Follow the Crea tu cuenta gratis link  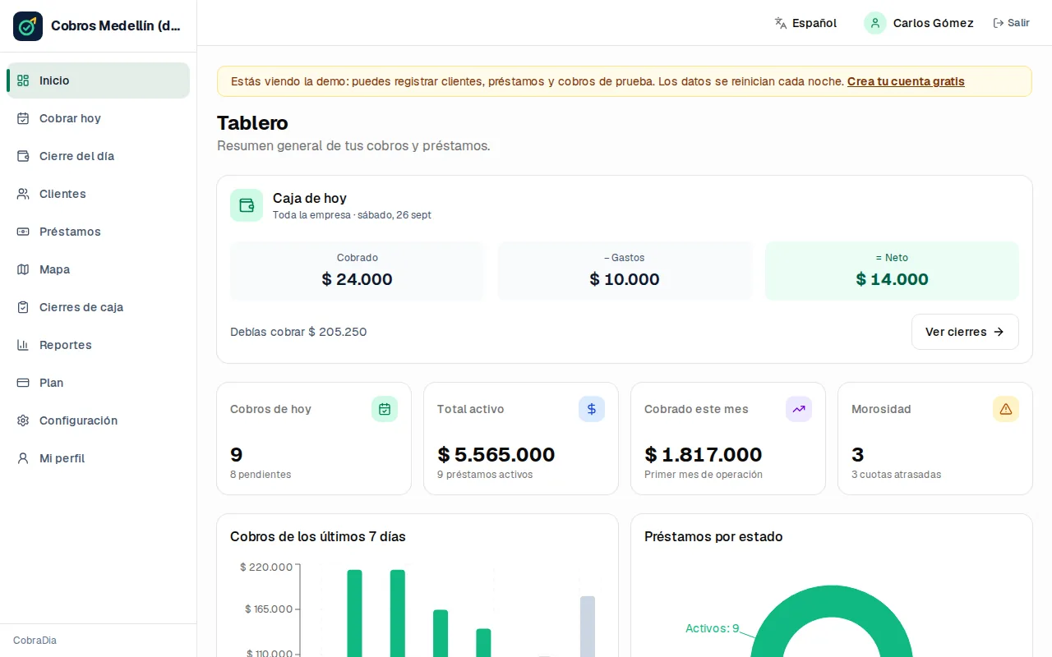tap(906, 81)
